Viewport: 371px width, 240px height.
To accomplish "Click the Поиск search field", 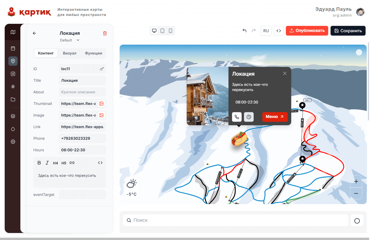I will (235, 220).
